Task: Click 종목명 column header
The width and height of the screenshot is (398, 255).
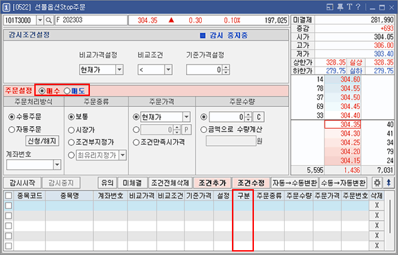Action: tap(69, 195)
